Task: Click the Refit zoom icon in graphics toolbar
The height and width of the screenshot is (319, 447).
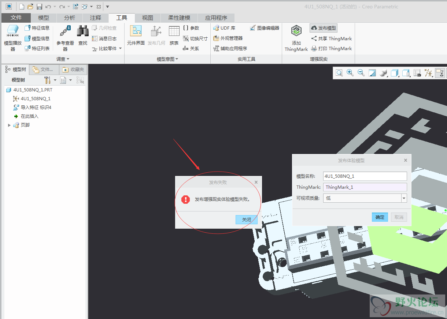Action: 339,73
